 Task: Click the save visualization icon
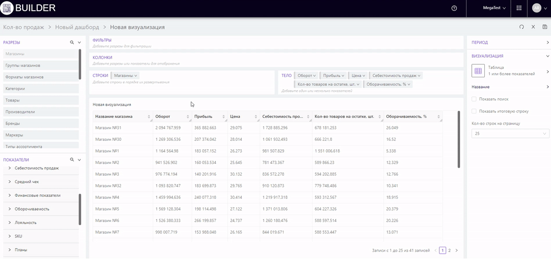[x=545, y=27]
